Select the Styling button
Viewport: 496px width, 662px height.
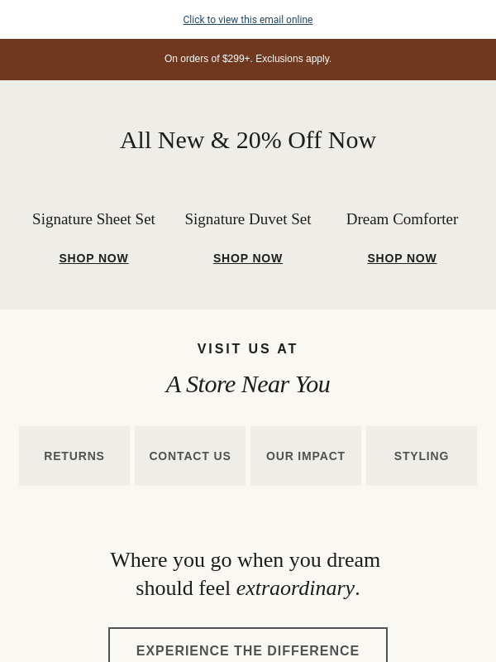(x=422, y=456)
